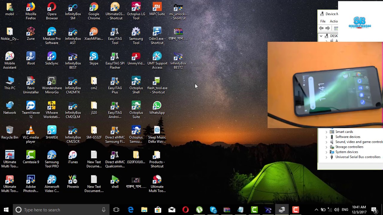Screen dimensions: 383x215
Task: Select the Recycle Bin icon
Action: tap(10, 133)
